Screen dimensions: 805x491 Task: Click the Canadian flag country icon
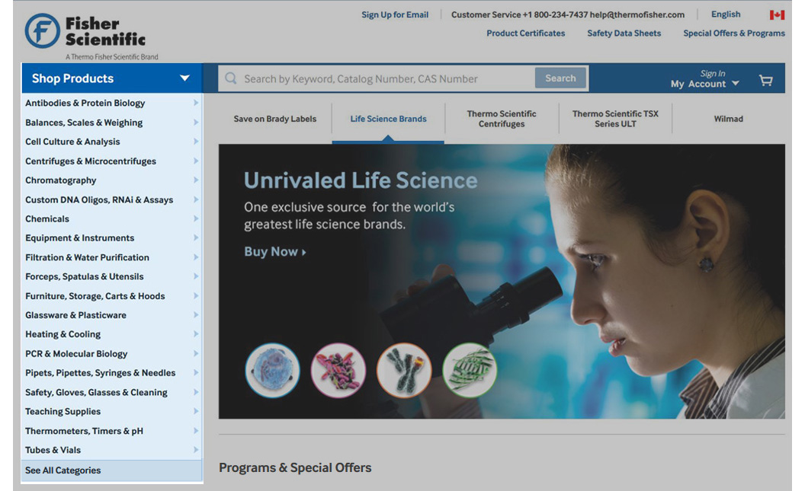pos(776,14)
